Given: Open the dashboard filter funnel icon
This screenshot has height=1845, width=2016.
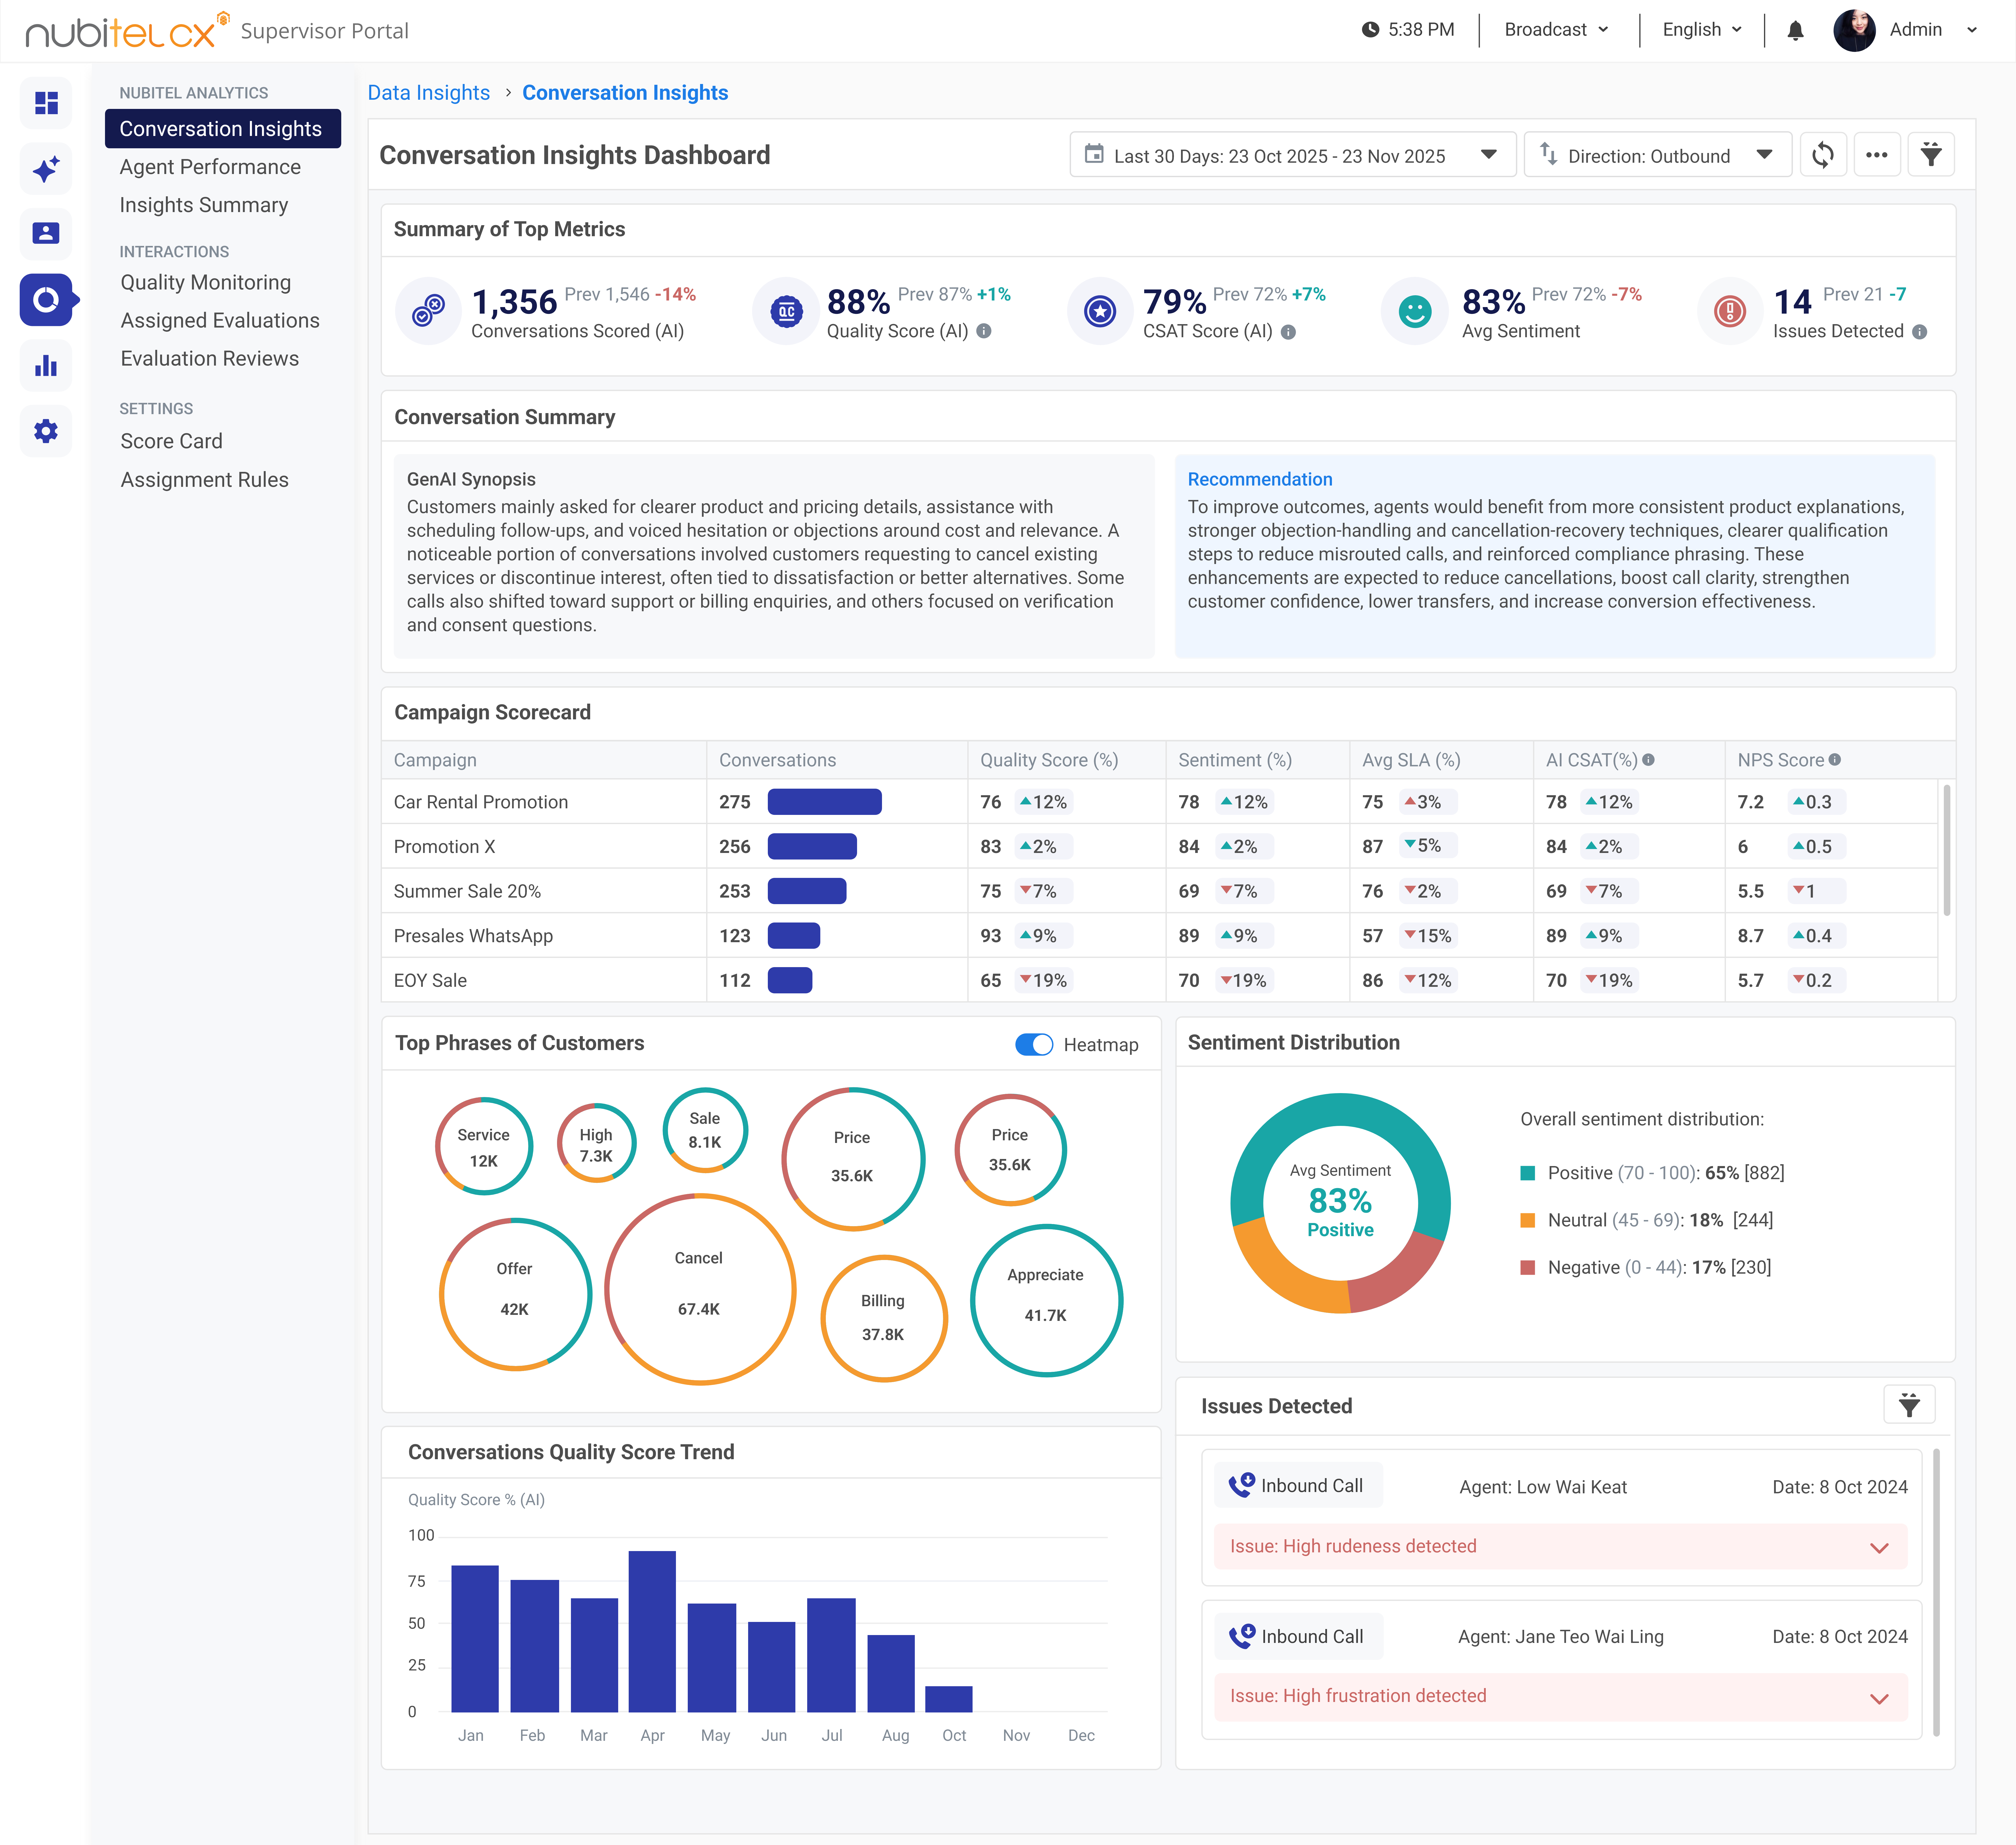Looking at the screenshot, I should 1931,155.
